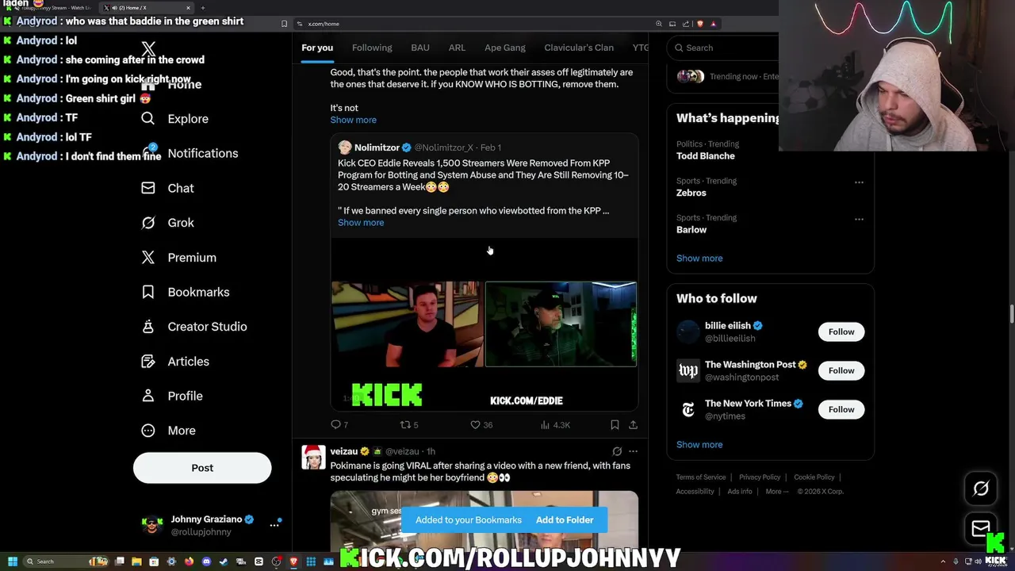Open Terms of Service link
Viewport: 1015px width, 571px height.
point(701,477)
